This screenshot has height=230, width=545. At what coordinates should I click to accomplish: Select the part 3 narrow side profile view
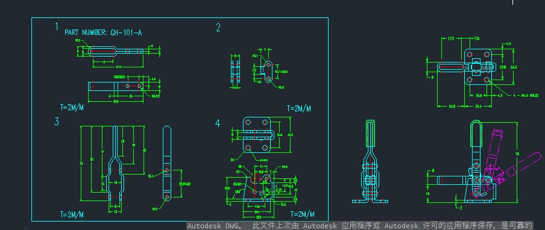(167, 163)
